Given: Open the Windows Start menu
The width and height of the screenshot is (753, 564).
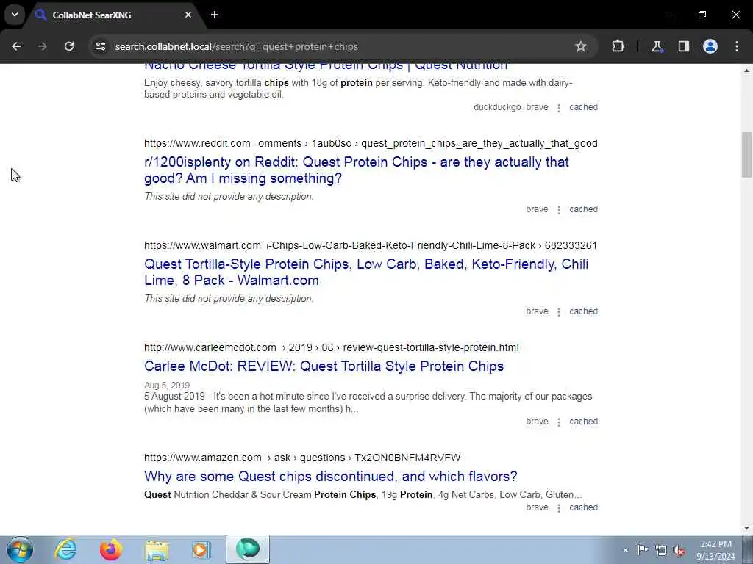Looking at the screenshot, I should 20,549.
